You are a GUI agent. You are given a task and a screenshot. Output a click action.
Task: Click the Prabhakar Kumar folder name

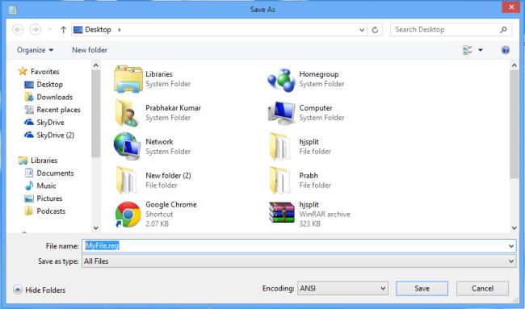pyautogui.click(x=173, y=108)
